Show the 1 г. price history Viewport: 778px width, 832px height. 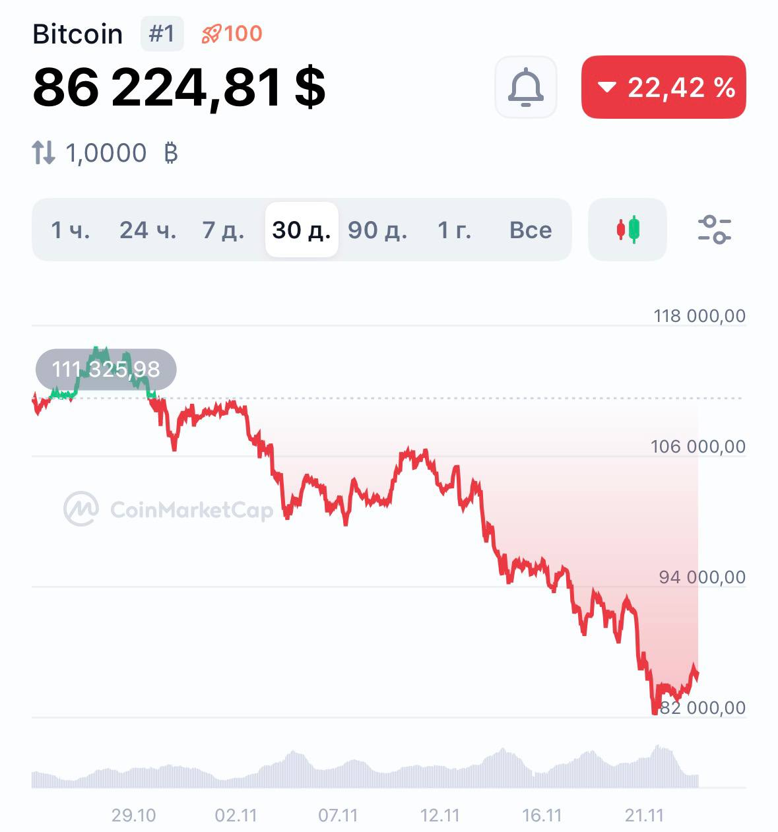click(x=455, y=230)
